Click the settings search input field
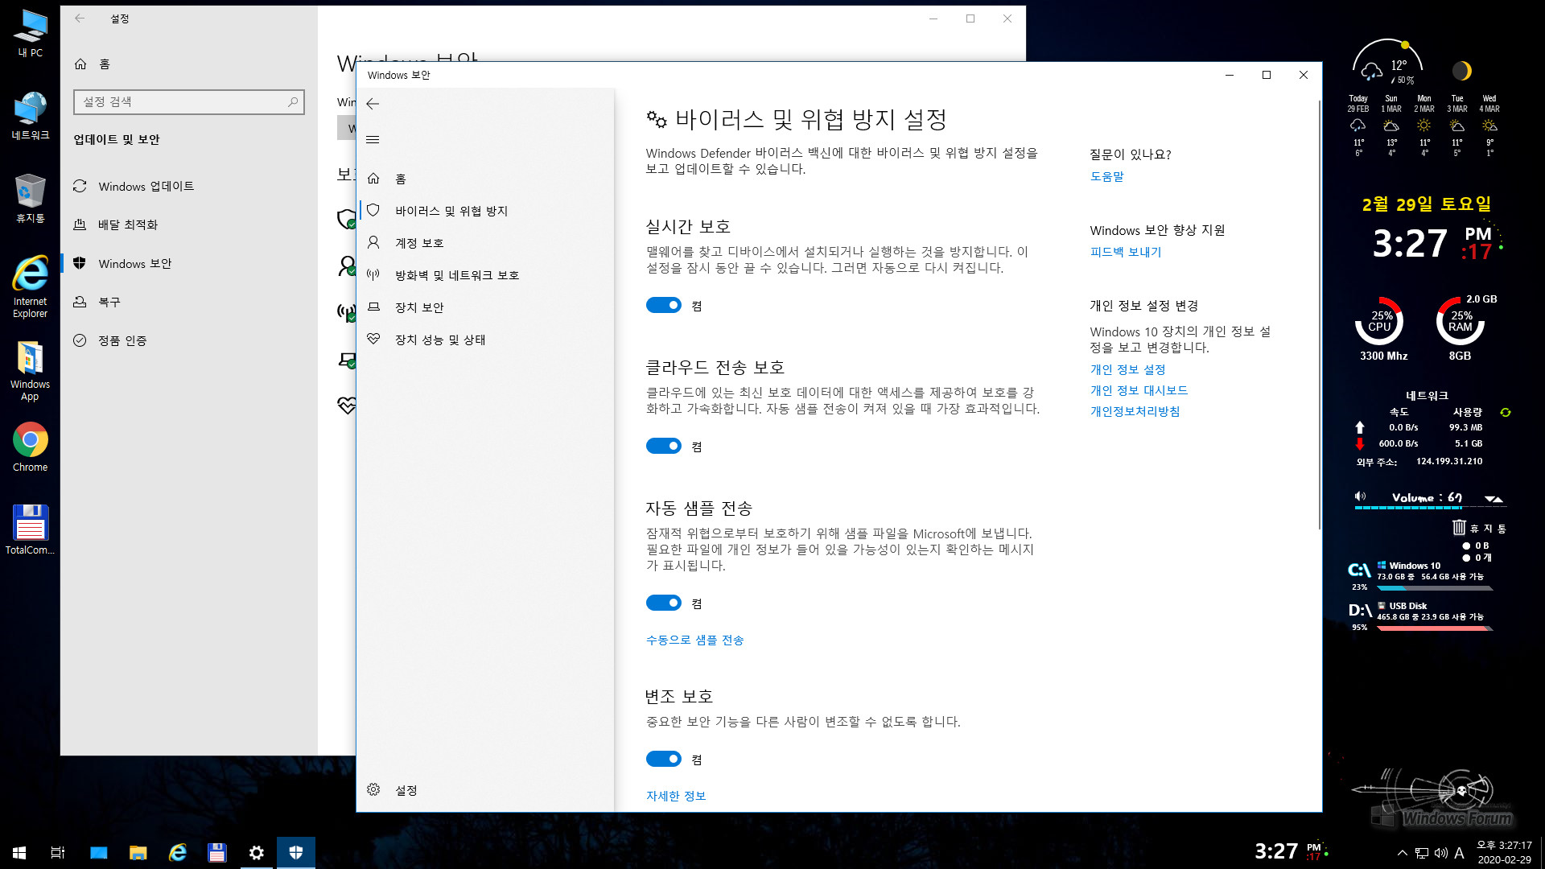The height and width of the screenshot is (869, 1545). [x=187, y=102]
